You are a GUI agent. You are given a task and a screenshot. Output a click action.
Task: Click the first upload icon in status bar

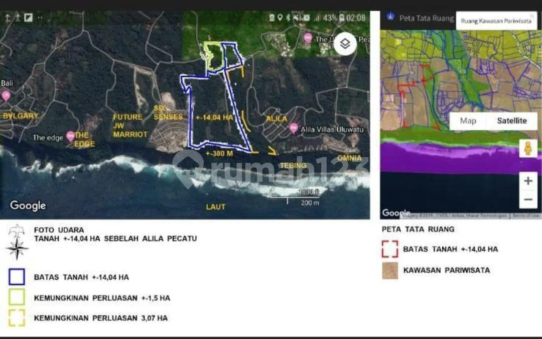point(7,18)
